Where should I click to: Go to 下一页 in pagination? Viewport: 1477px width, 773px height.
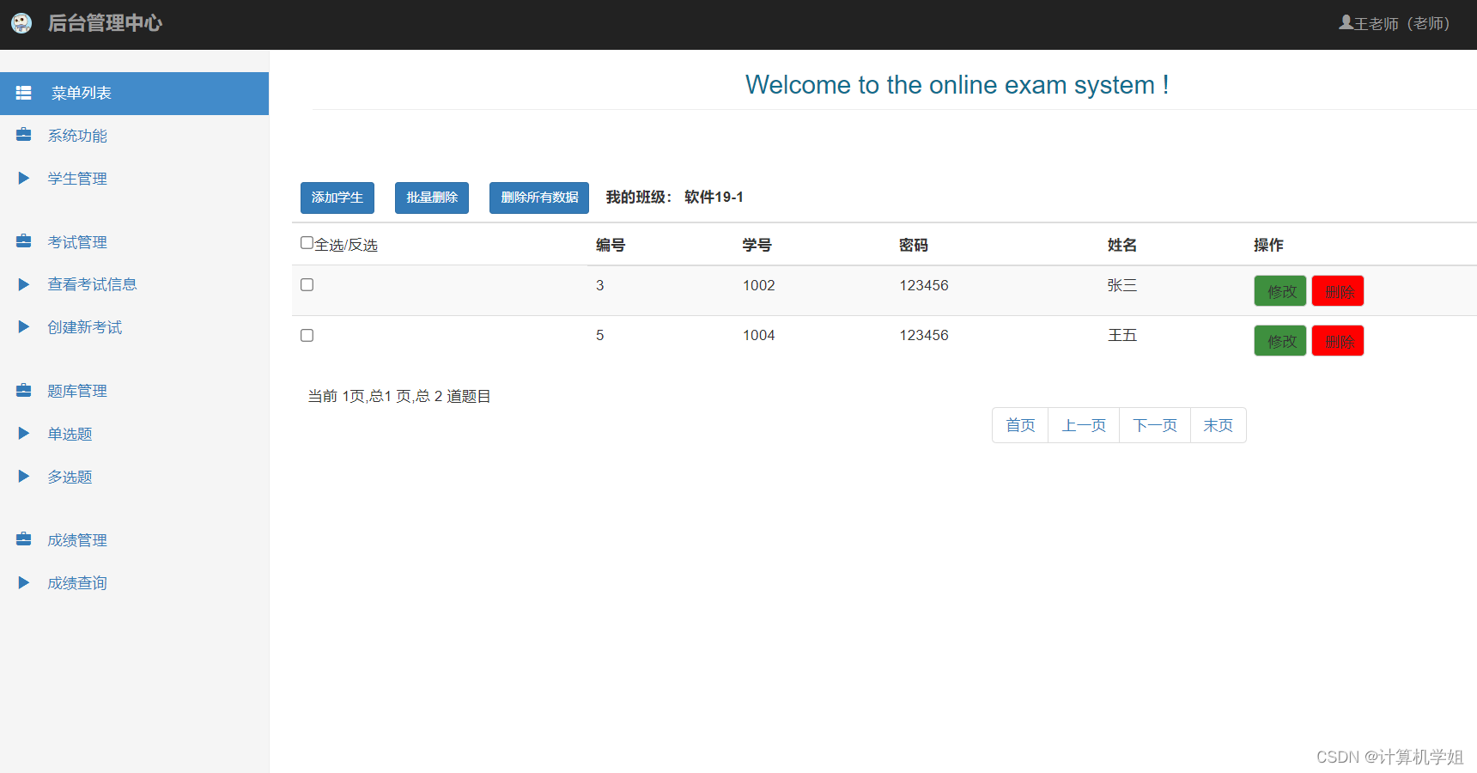[1155, 425]
